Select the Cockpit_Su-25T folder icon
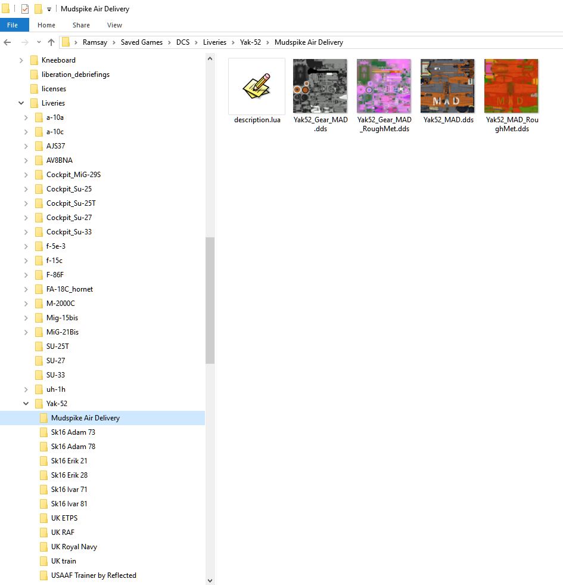Viewport: 563px width, 585px height. point(39,203)
